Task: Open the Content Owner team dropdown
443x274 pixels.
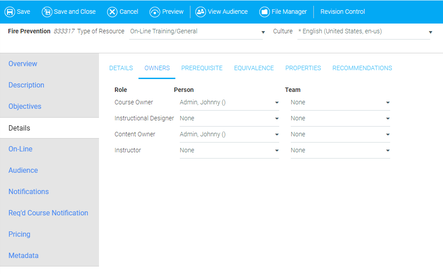Action: (x=340, y=134)
